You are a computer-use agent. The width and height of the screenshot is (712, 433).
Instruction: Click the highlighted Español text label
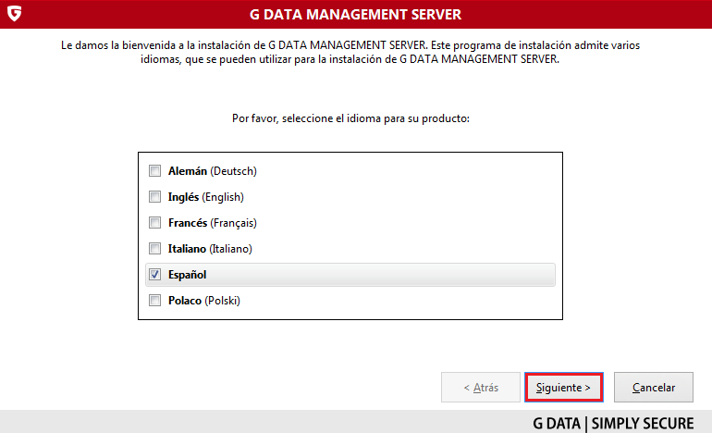pyautogui.click(x=189, y=275)
